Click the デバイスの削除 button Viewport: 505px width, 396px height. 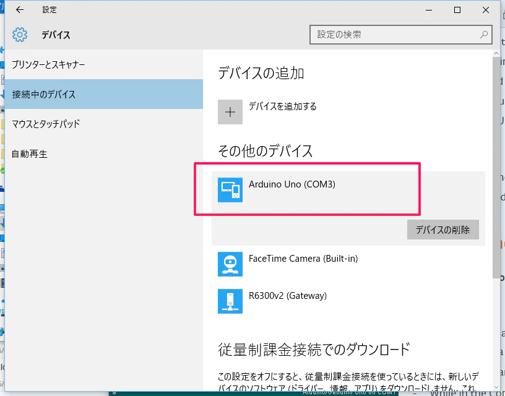(443, 230)
